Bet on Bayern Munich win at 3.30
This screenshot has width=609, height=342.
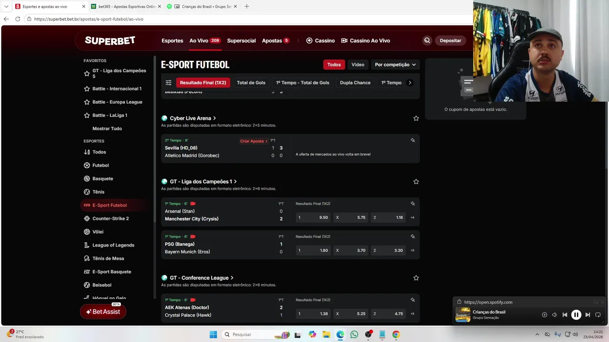[388, 250]
